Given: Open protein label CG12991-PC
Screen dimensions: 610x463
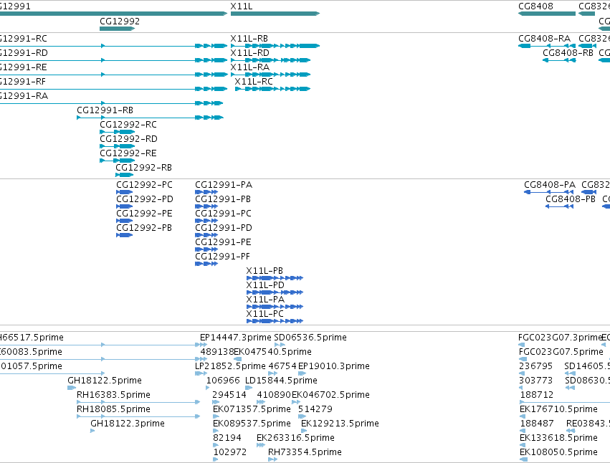Looking at the screenshot, I should [224, 214].
